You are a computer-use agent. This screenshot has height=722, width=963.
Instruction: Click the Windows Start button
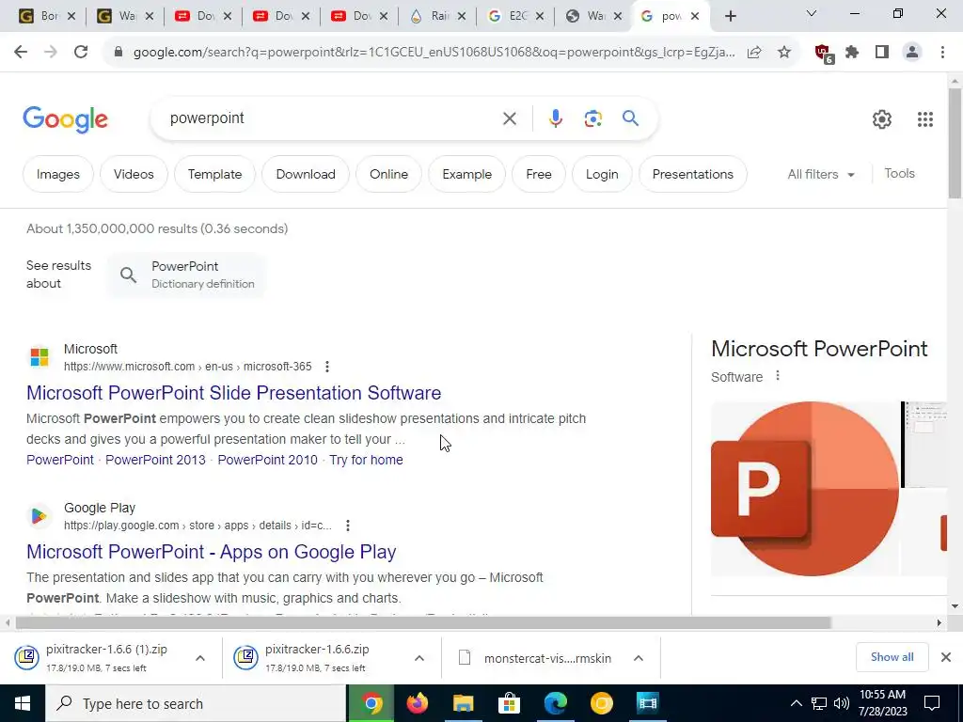tap(23, 703)
